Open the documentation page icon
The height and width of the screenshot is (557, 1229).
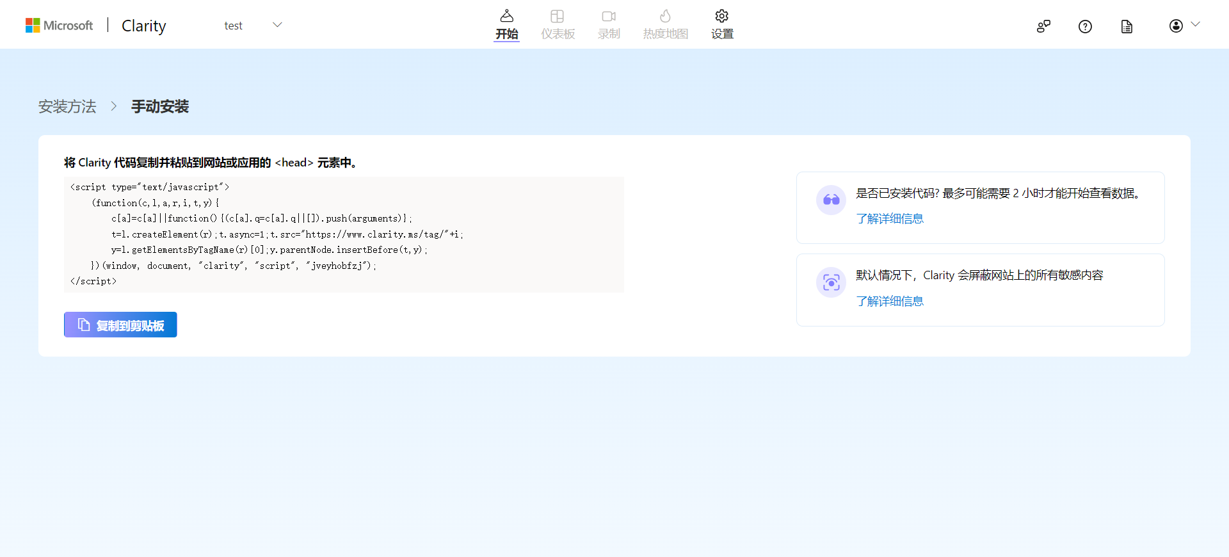[1127, 26]
